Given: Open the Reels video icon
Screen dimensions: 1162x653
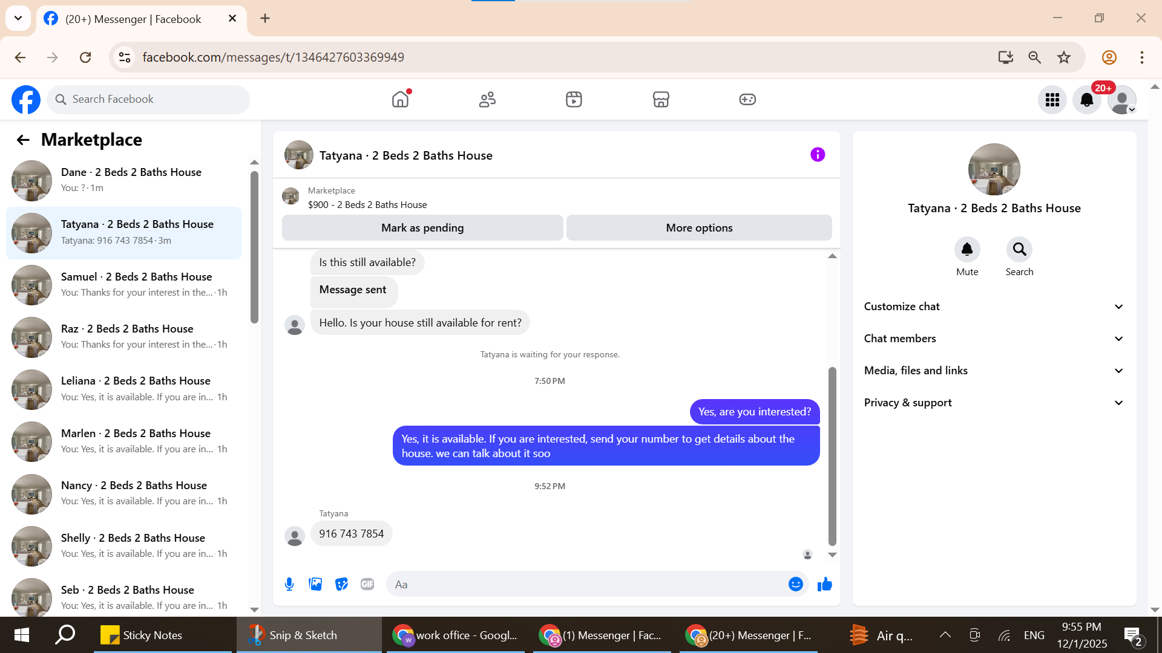Looking at the screenshot, I should (x=574, y=99).
